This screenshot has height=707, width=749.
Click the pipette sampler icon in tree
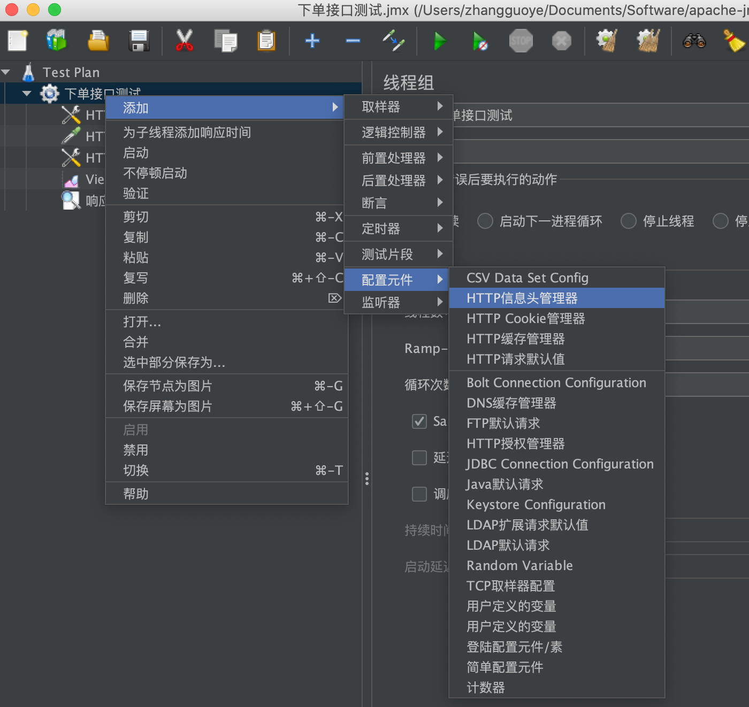(x=71, y=136)
